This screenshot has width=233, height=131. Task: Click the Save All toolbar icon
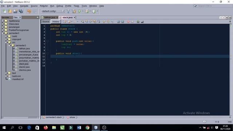click(x=21, y=11)
